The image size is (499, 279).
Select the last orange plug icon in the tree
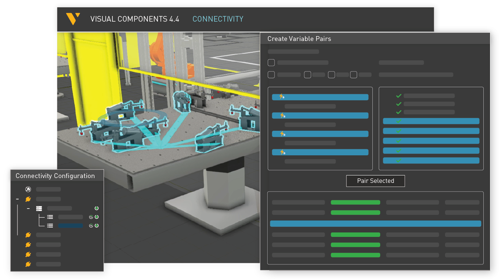tap(28, 264)
